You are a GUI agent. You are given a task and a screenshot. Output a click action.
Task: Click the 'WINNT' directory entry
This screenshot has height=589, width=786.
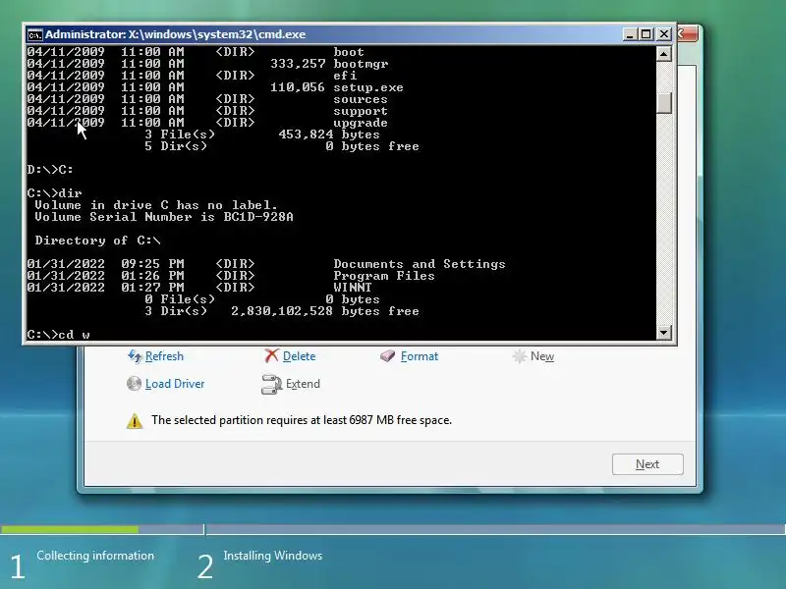click(x=353, y=288)
